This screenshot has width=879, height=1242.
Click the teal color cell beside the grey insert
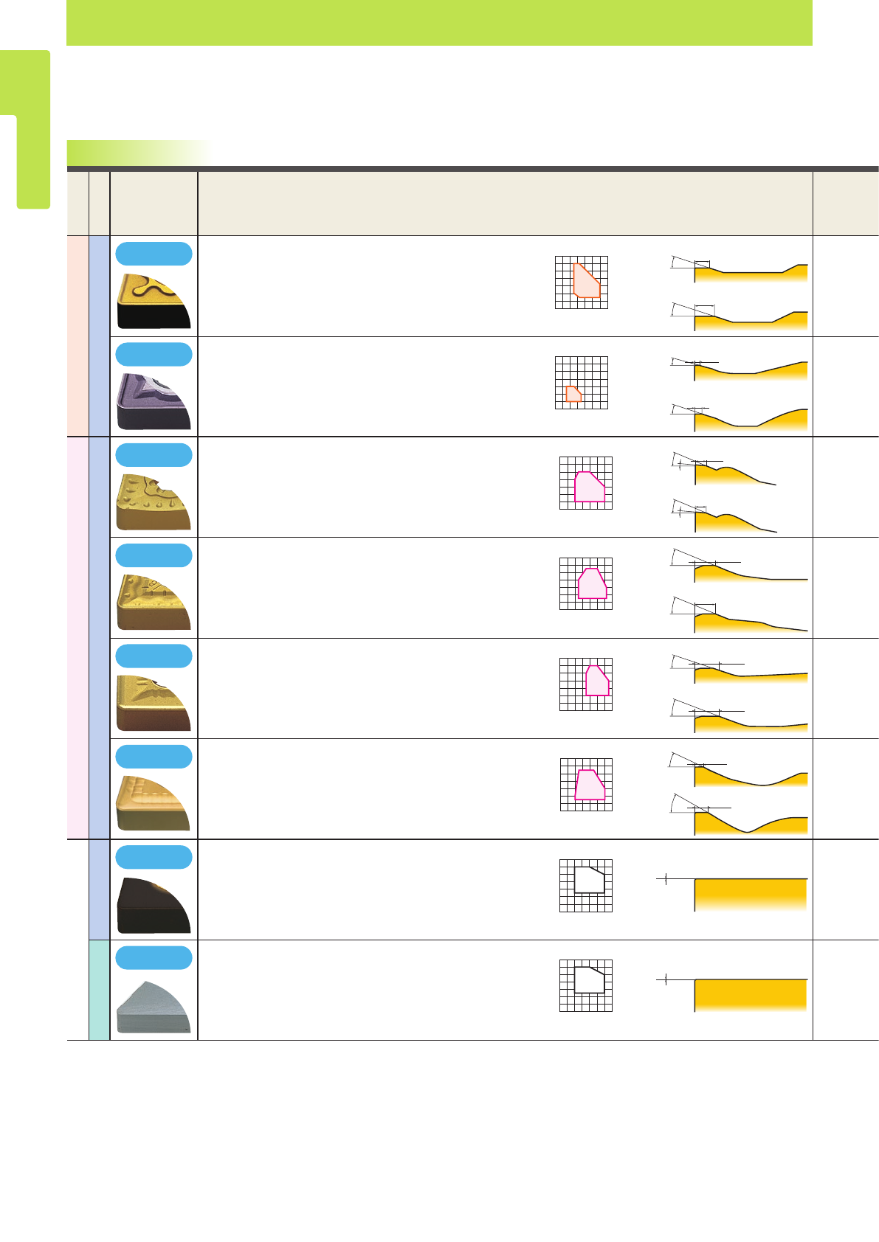99,990
